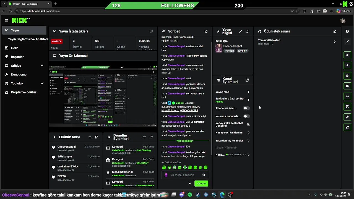Click the stream preview thumbnail
The height and width of the screenshot is (199, 354).
pos(103,96)
